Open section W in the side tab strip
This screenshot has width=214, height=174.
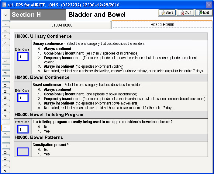[5, 37]
